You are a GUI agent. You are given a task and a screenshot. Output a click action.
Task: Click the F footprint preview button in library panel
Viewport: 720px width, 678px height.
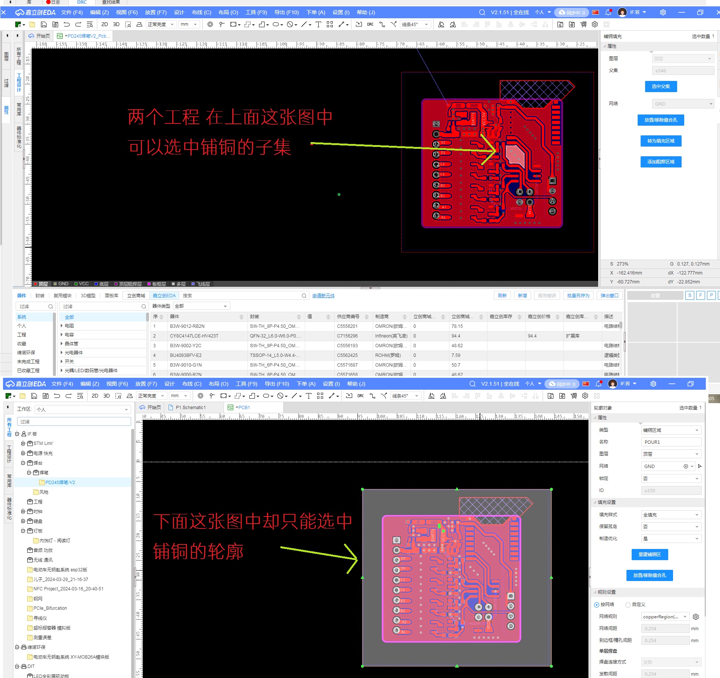(x=700, y=295)
